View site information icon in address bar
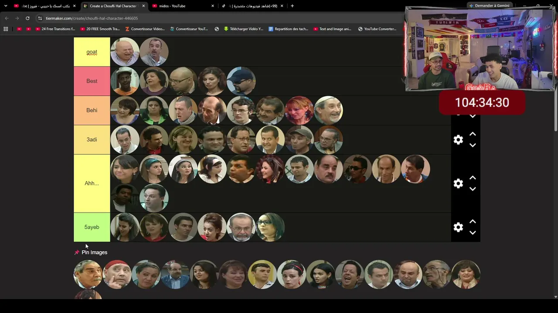Image resolution: width=558 pixels, height=313 pixels. 40,18
